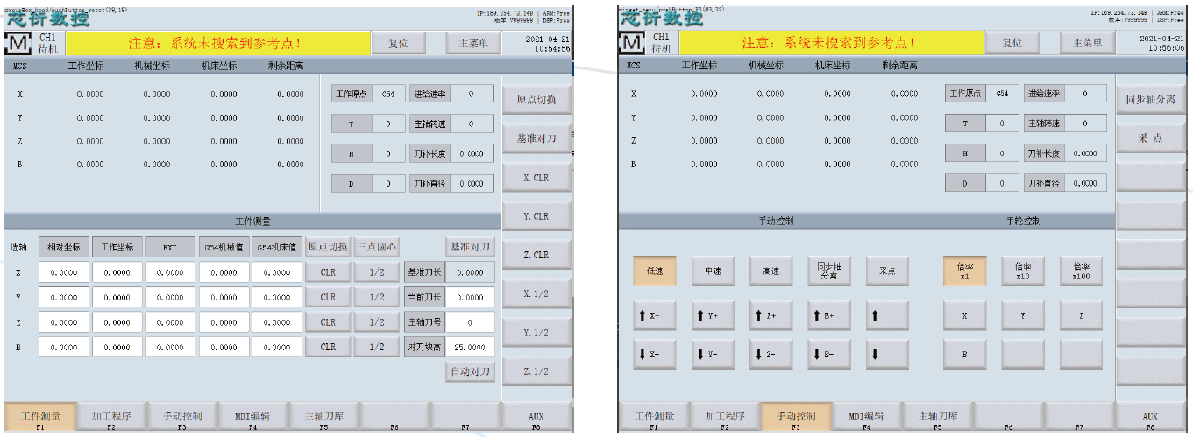Switch jog speed to 中速
The image size is (1193, 437).
pos(713,271)
